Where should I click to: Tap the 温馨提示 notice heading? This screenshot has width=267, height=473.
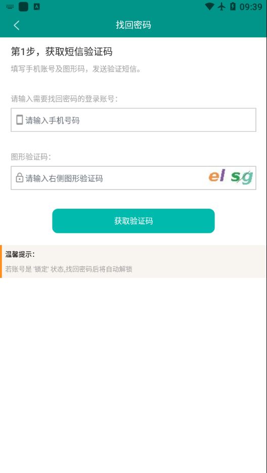(20, 255)
